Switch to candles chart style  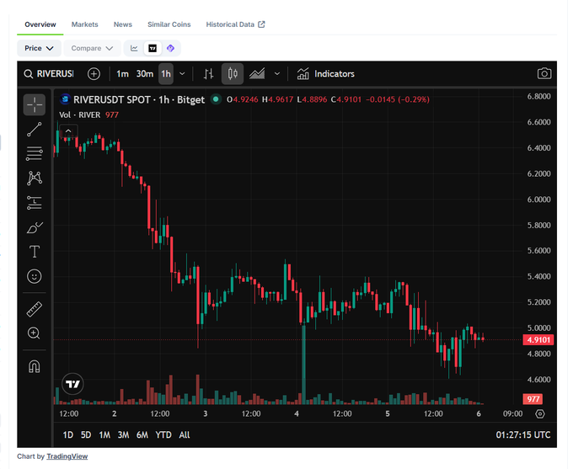click(x=233, y=74)
